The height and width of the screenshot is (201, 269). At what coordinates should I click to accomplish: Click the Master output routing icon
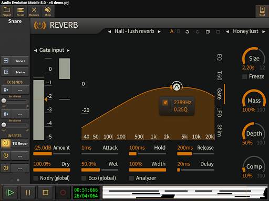click(6, 72)
